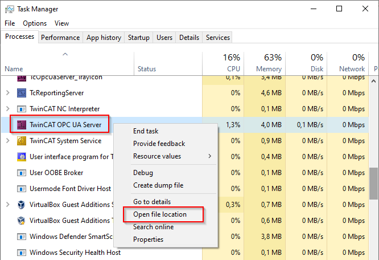Select the TcReportingServer process name
Viewport: 379px width, 260px height.
tap(56, 93)
